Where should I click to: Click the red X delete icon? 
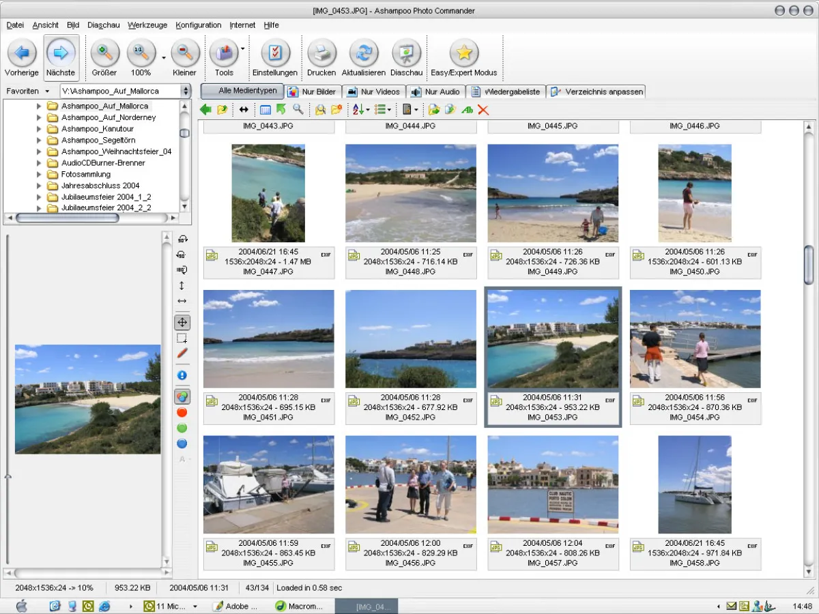click(483, 110)
